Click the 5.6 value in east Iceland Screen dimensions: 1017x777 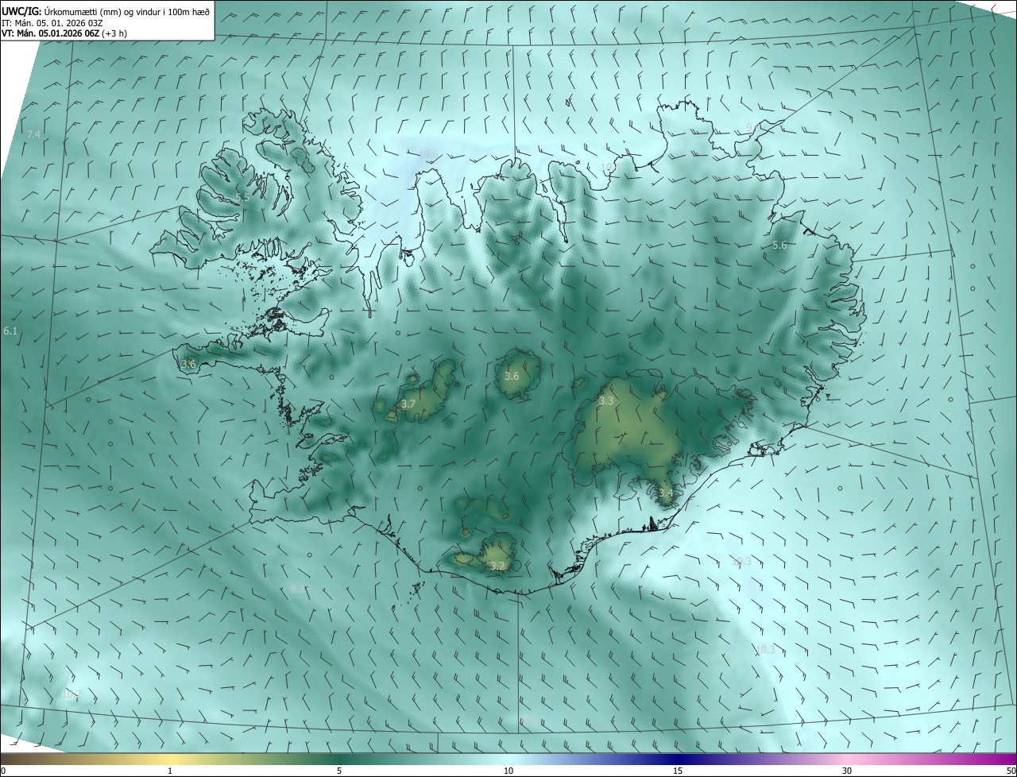pyautogui.click(x=779, y=245)
